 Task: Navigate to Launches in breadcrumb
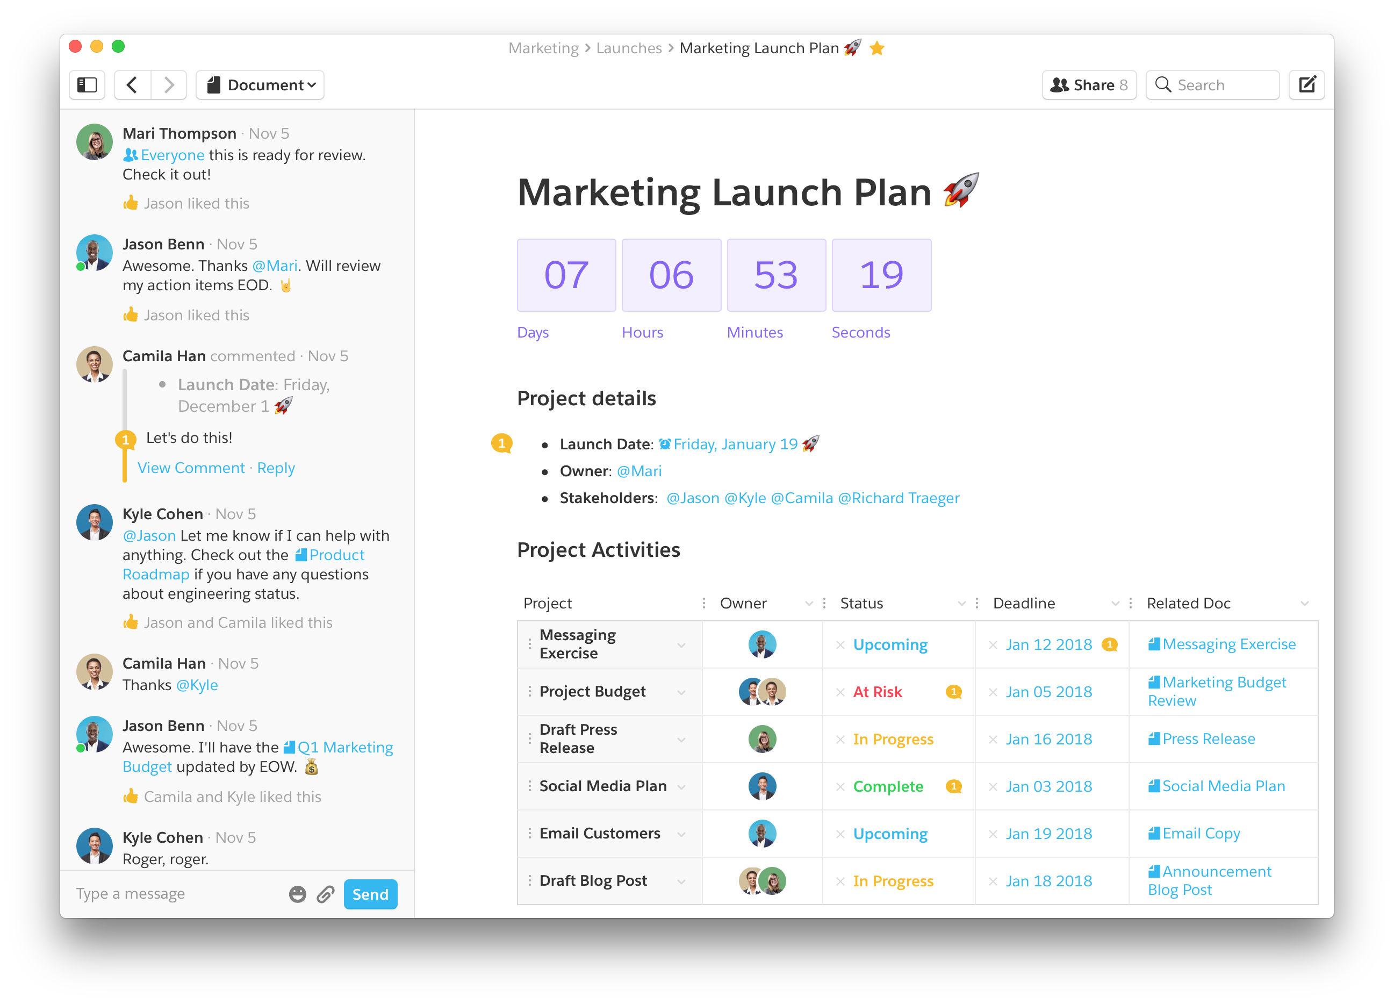tap(628, 48)
